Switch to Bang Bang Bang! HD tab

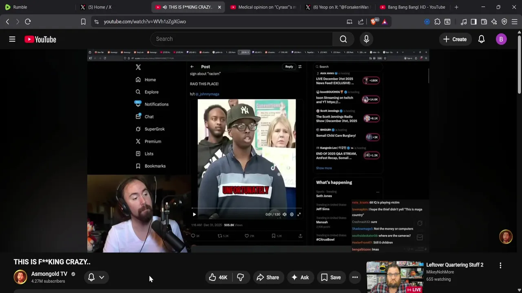413,7
